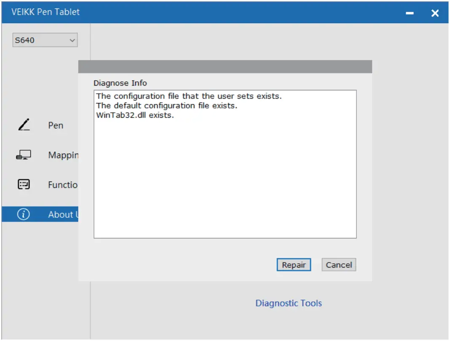Select the Pen pencil icon in sidebar
Screen dimensions: 450x341
coord(24,125)
